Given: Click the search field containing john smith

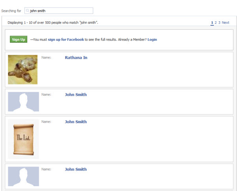Looking at the screenshot, I should tap(59, 11).
